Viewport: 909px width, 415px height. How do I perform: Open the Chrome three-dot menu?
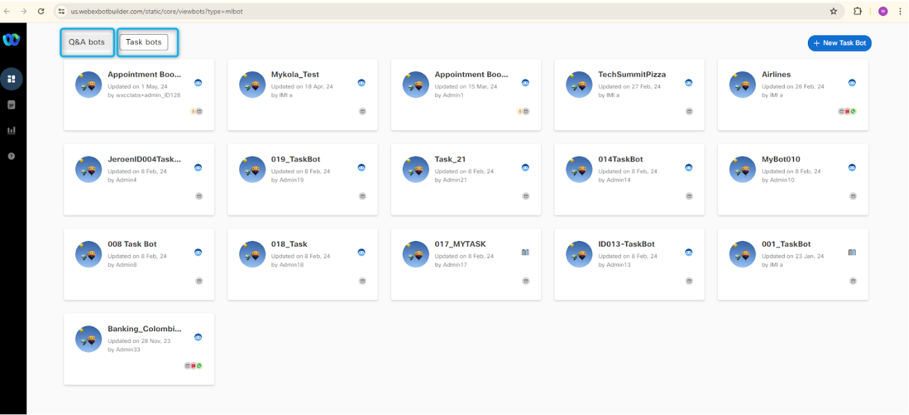900,11
